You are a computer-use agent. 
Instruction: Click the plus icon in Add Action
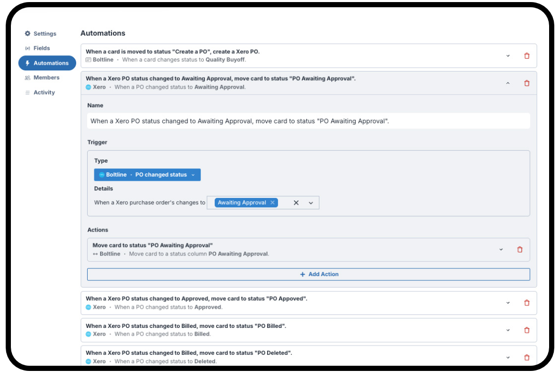tap(302, 274)
